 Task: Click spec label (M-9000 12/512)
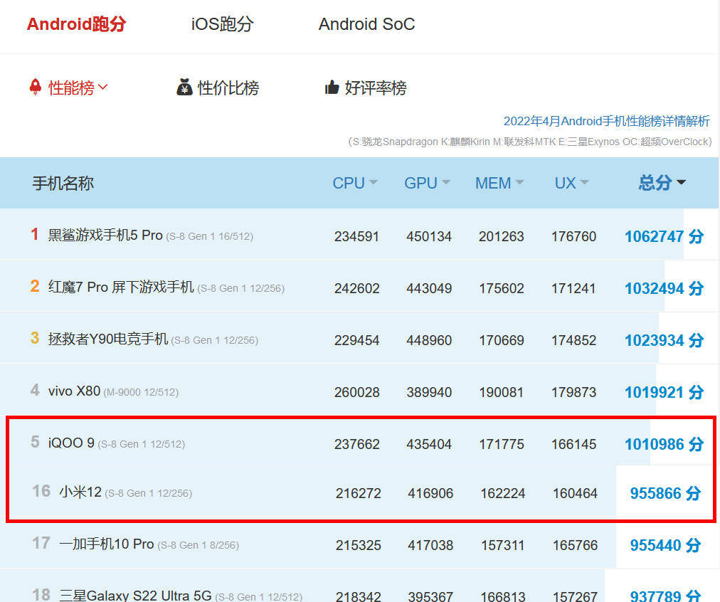141,392
